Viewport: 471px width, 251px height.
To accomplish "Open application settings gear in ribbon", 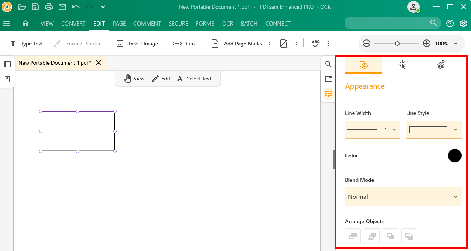I will (x=463, y=23).
